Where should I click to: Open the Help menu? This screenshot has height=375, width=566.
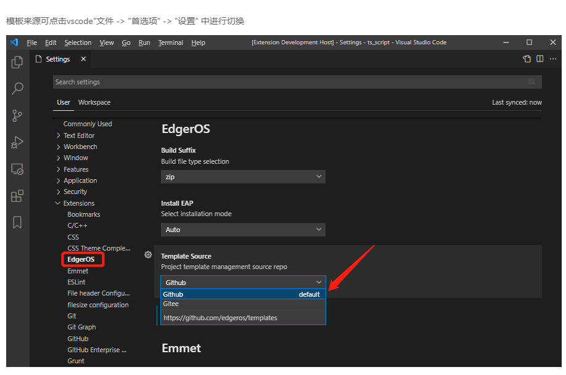(198, 42)
